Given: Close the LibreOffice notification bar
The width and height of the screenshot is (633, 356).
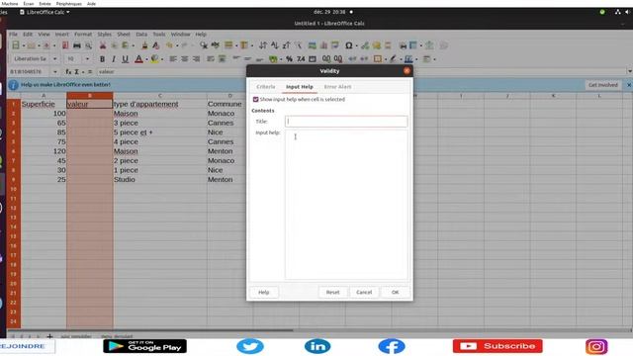Looking at the screenshot, I should coord(629,85).
